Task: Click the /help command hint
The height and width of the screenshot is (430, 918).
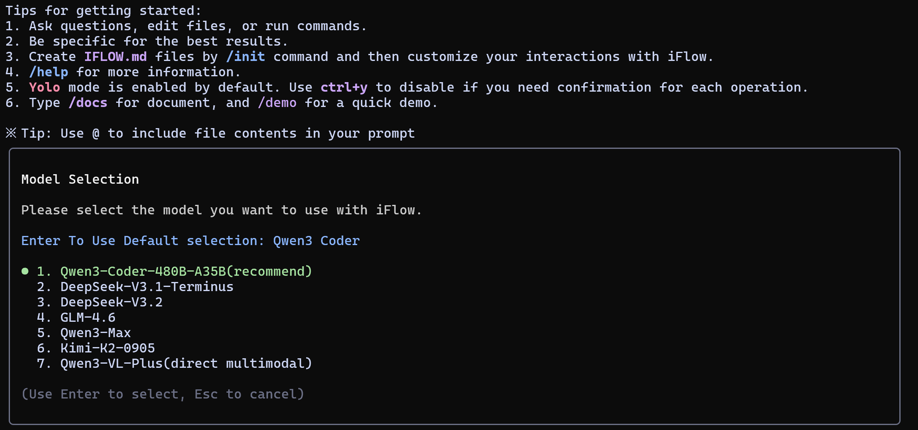Action: pyautogui.click(x=49, y=72)
